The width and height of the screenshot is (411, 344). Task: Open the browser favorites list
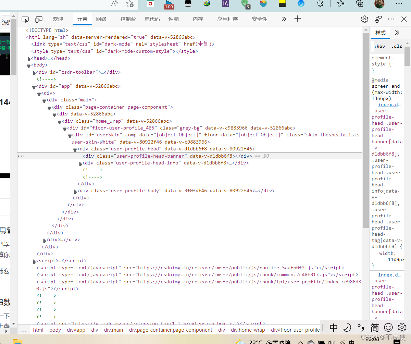pyautogui.click(x=341, y=4)
